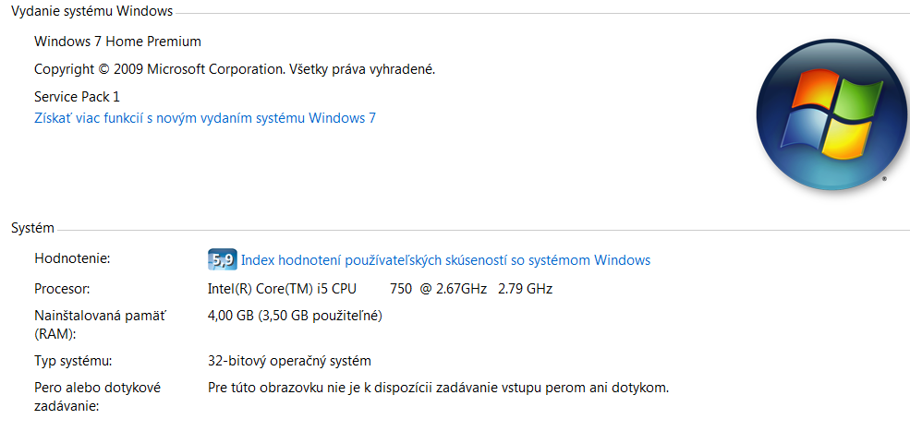This screenshot has height=431, width=910.
Task: Click the 'Systém' section heading
Action: pos(32,228)
